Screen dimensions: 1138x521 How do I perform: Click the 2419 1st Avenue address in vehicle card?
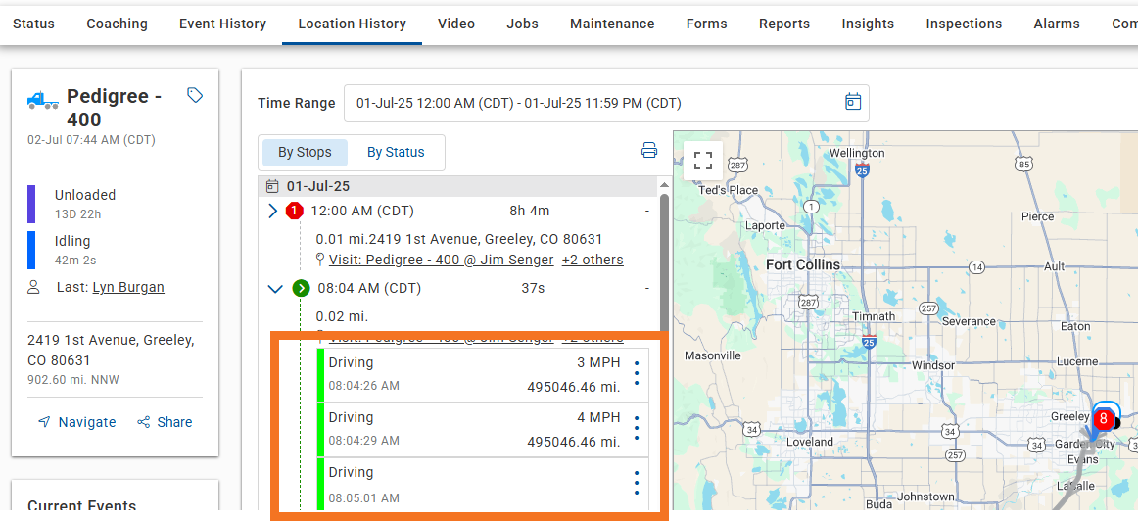(x=111, y=350)
